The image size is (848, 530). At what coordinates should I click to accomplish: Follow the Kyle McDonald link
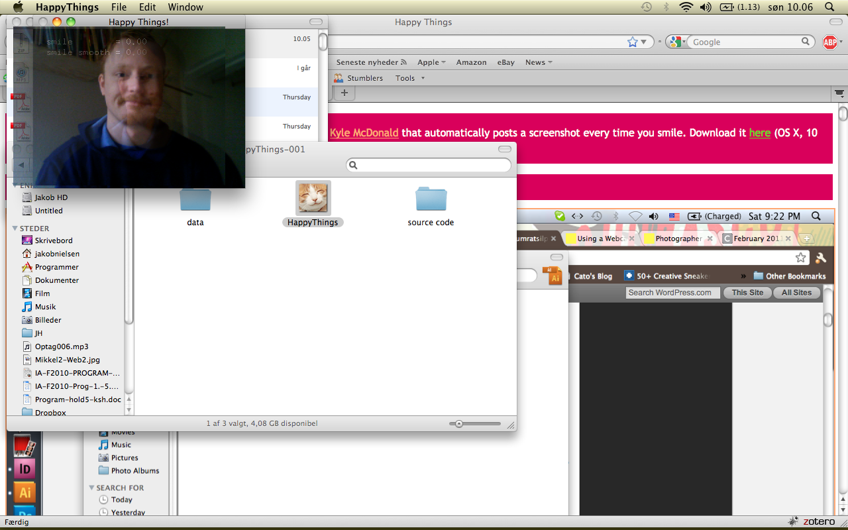click(364, 132)
